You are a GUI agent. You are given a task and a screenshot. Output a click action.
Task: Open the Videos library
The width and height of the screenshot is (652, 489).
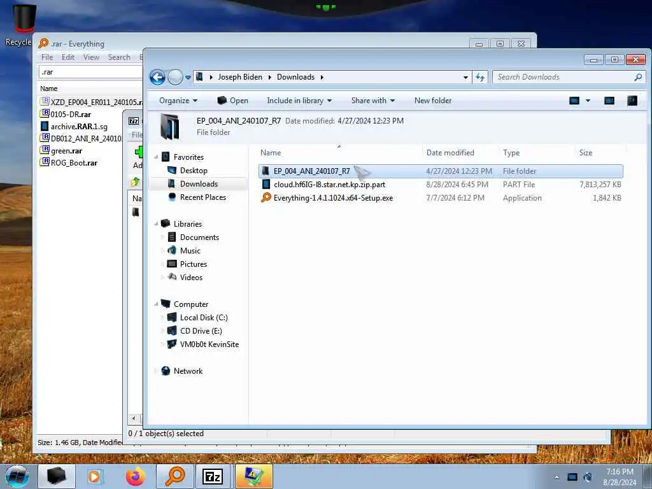(x=191, y=278)
